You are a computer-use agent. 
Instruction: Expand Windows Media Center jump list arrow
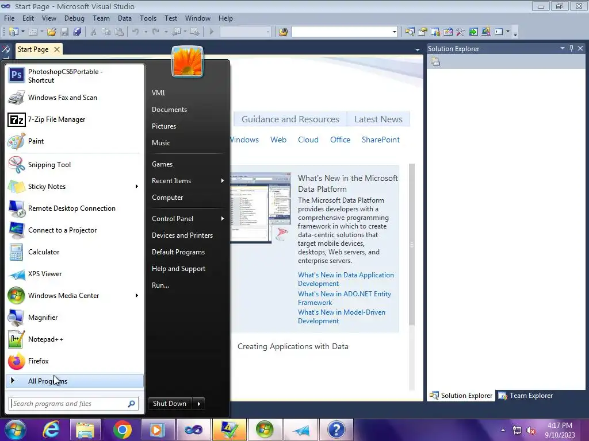[x=137, y=296]
